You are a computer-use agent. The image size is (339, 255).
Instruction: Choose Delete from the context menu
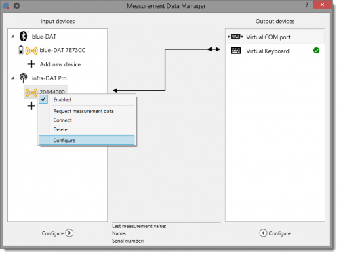(60, 129)
